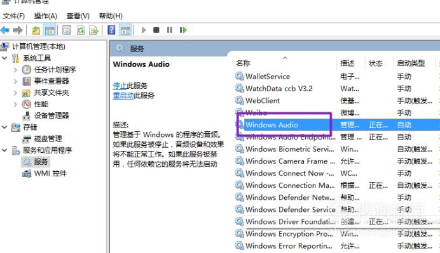Collapse the 存储 tree node
Image resolution: width=440 pixels, height=253 pixels.
4,127
